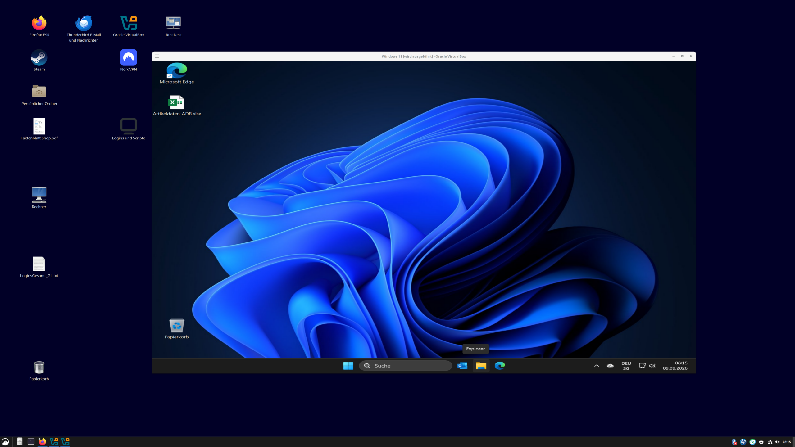This screenshot has width=795, height=447.
Task: Close the VirtualBox Windows 11 window
Action: point(691,56)
